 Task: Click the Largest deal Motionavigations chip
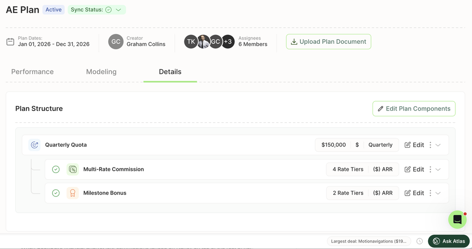(369, 241)
